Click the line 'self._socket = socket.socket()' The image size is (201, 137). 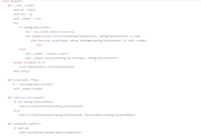click(x=47, y=54)
